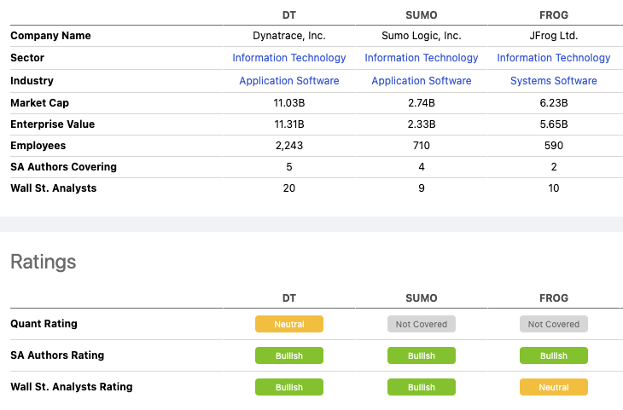Image resolution: width=623 pixels, height=410 pixels.
Task: Click SUMO's Not Covered Quant Rating badge
Action: pos(422,324)
